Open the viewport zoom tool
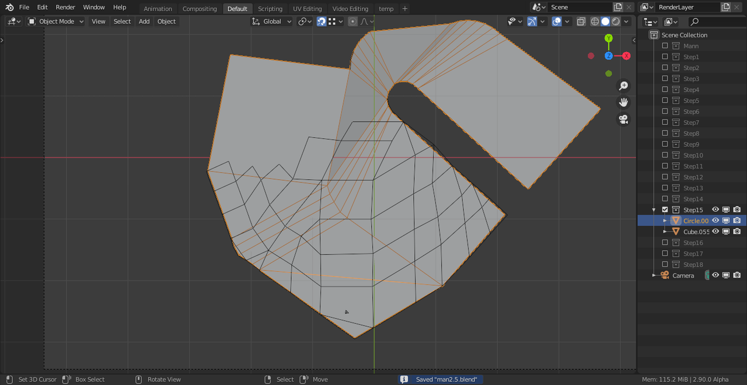The image size is (747, 385). [623, 86]
